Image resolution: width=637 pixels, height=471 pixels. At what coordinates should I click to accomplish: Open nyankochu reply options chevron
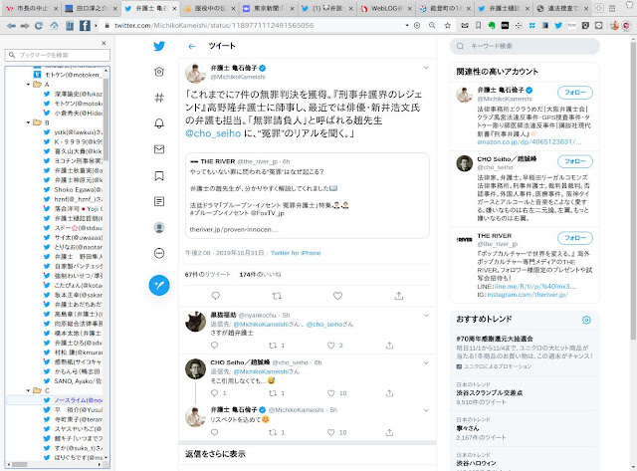(426, 315)
